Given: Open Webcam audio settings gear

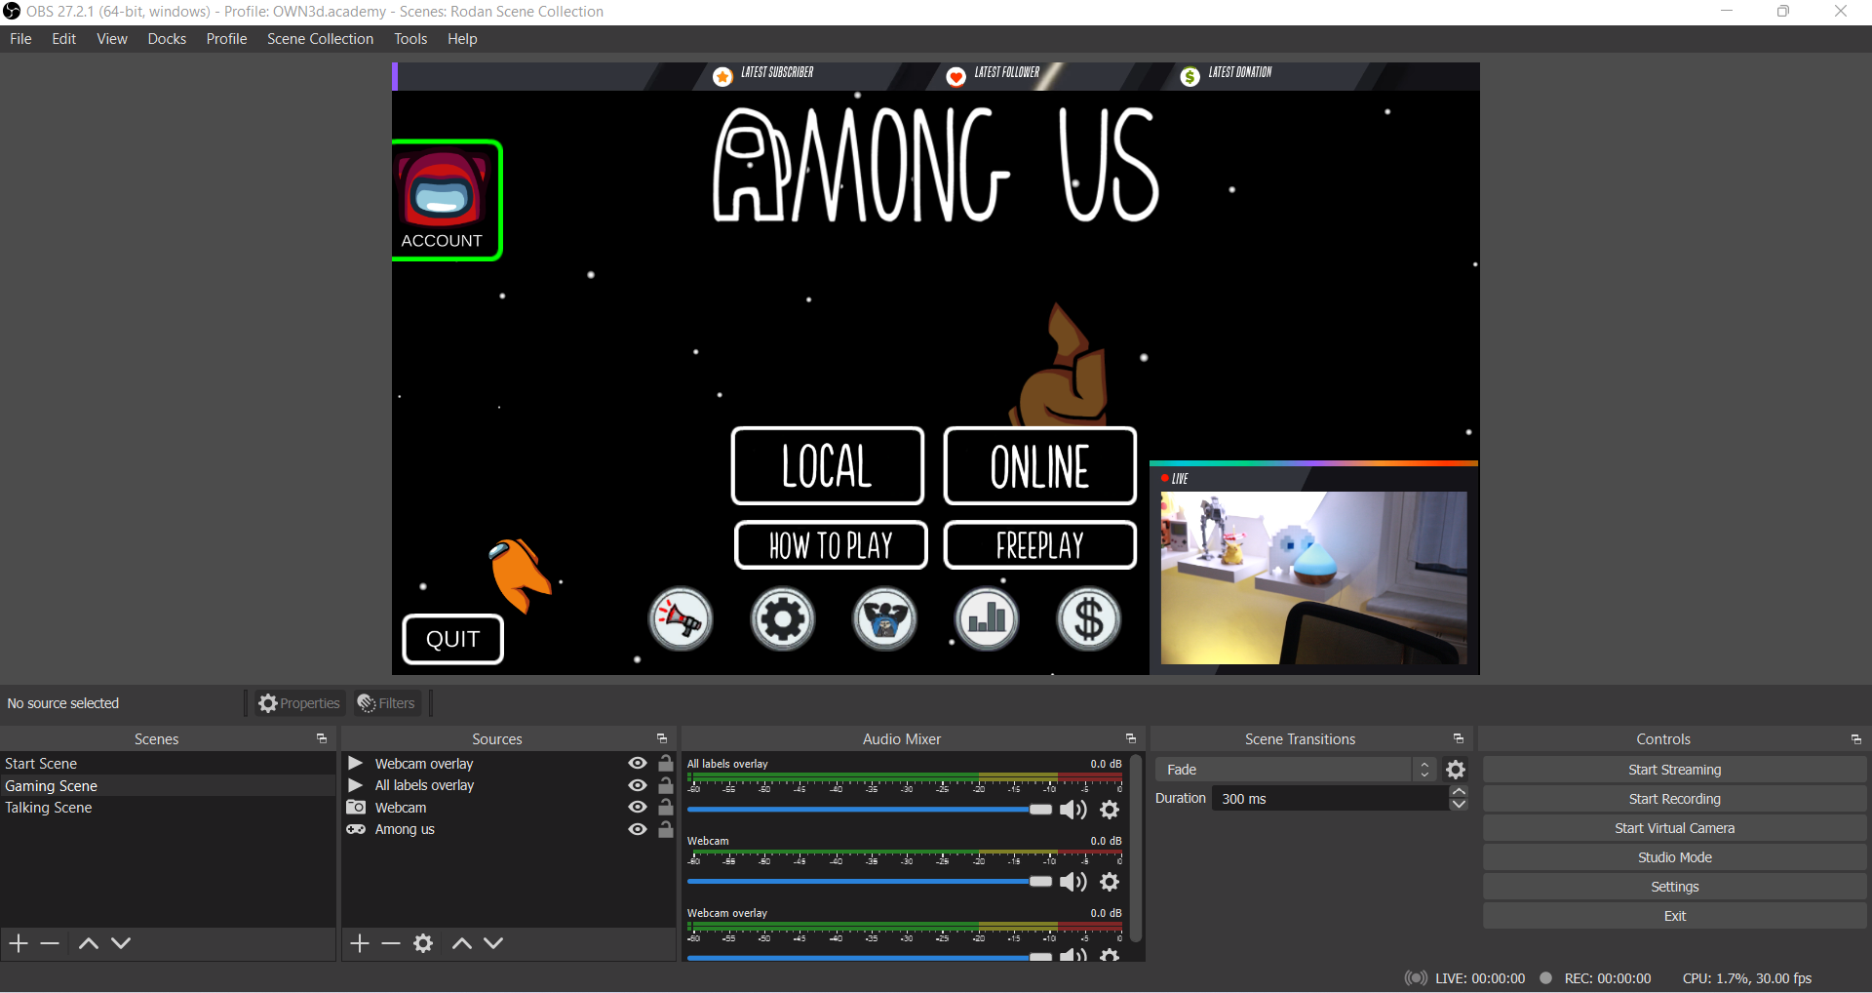Looking at the screenshot, I should coord(1110,882).
